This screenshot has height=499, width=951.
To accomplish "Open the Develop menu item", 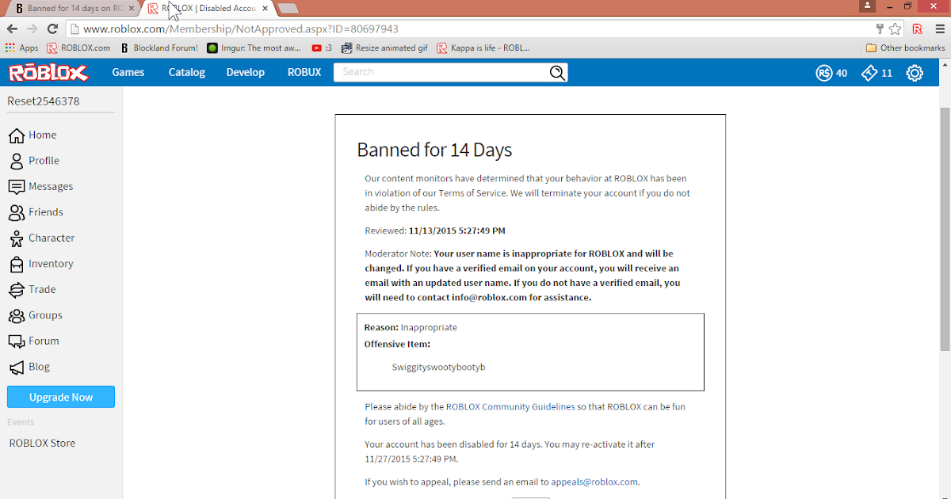I will pyautogui.click(x=246, y=72).
